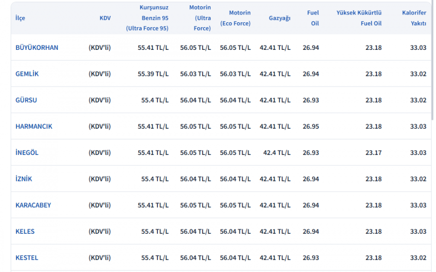Click the Motorin (Eco Force) column header
This screenshot has width=436, height=272.
(x=235, y=18)
